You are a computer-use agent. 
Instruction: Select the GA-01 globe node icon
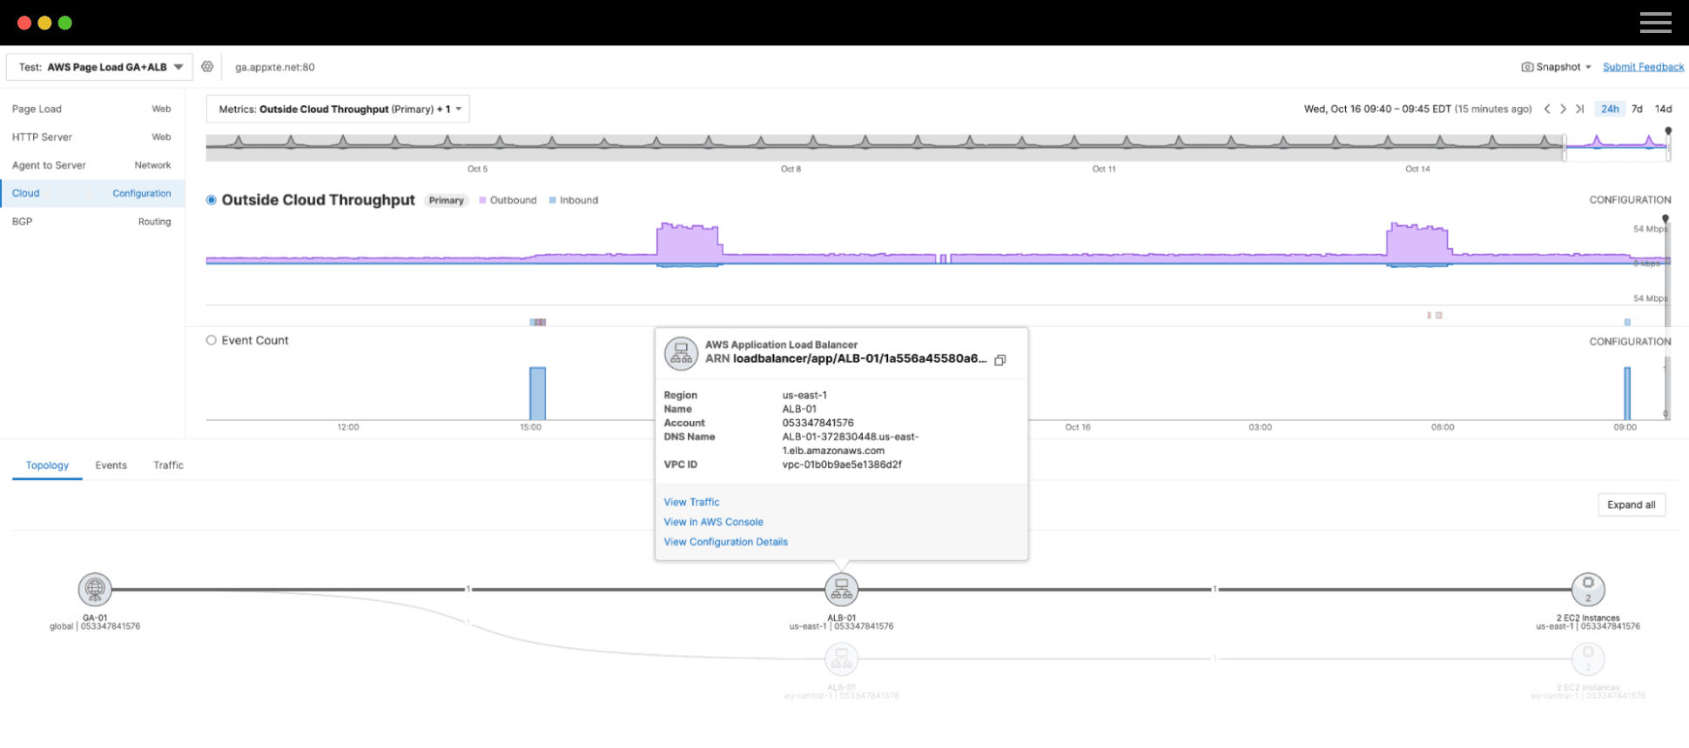point(95,589)
